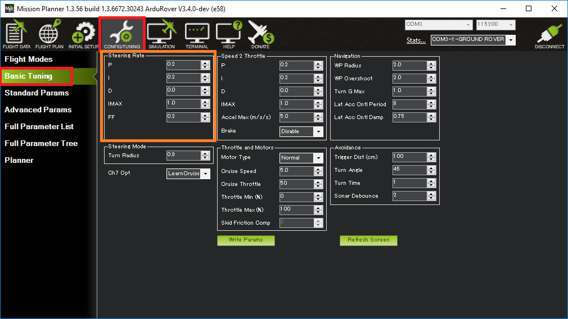The width and height of the screenshot is (568, 319).
Task: Open the Stats... link
Action: point(416,40)
